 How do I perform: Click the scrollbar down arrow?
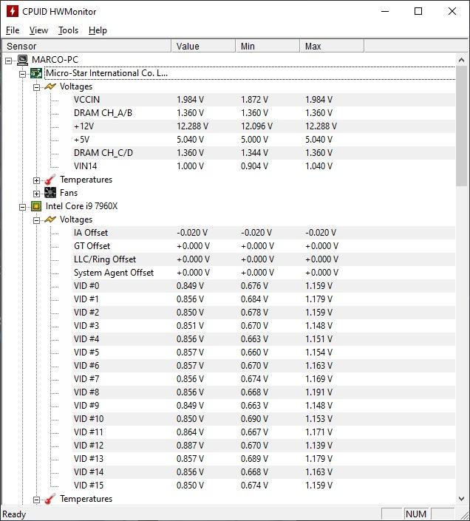(x=461, y=498)
